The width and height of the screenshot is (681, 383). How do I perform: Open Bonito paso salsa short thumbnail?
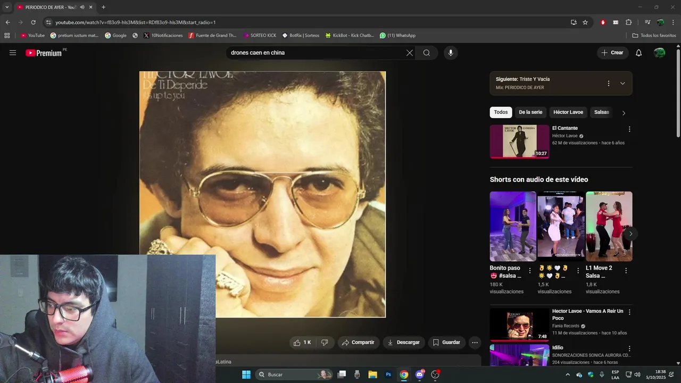[513, 226]
